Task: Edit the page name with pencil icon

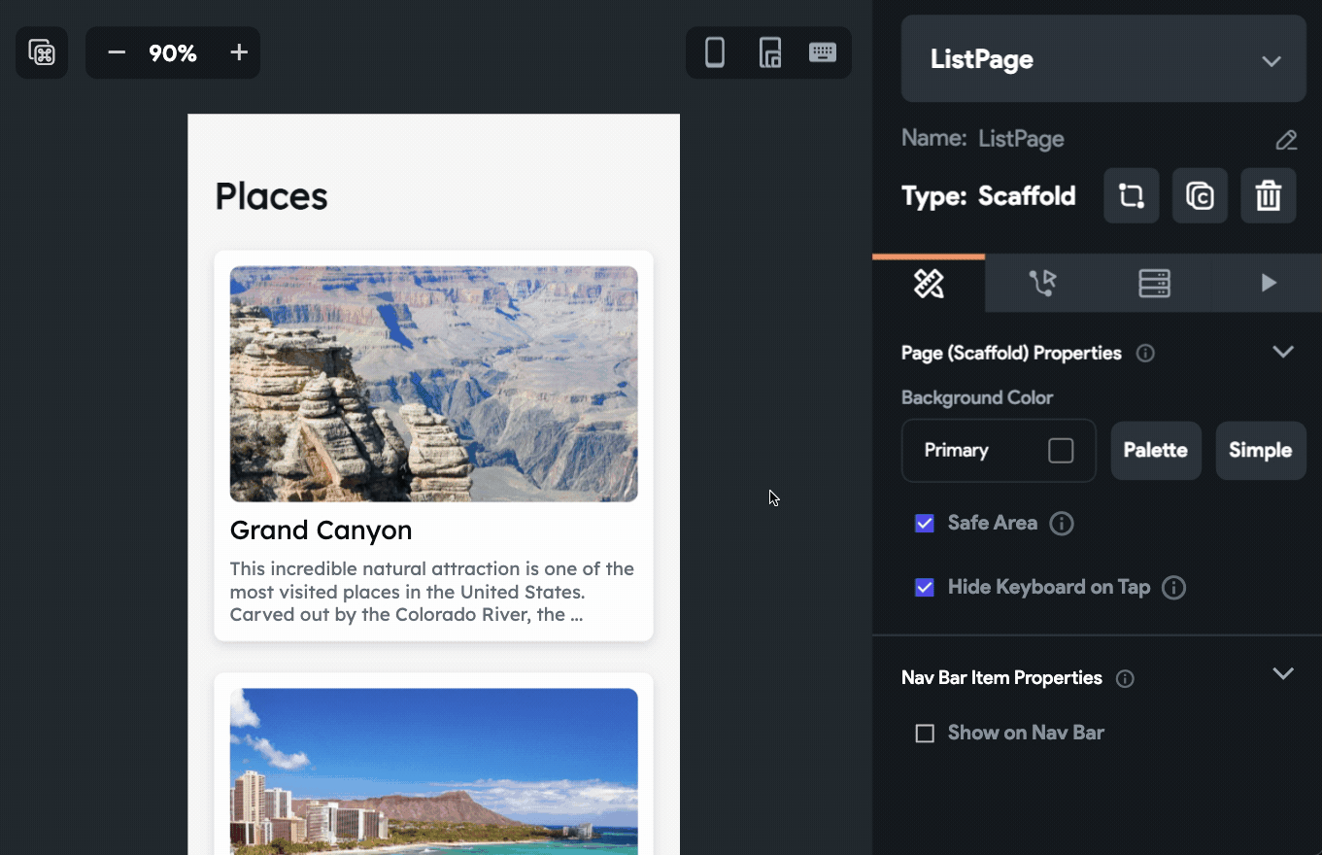Action: pyautogui.click(x=1286, y=139)
